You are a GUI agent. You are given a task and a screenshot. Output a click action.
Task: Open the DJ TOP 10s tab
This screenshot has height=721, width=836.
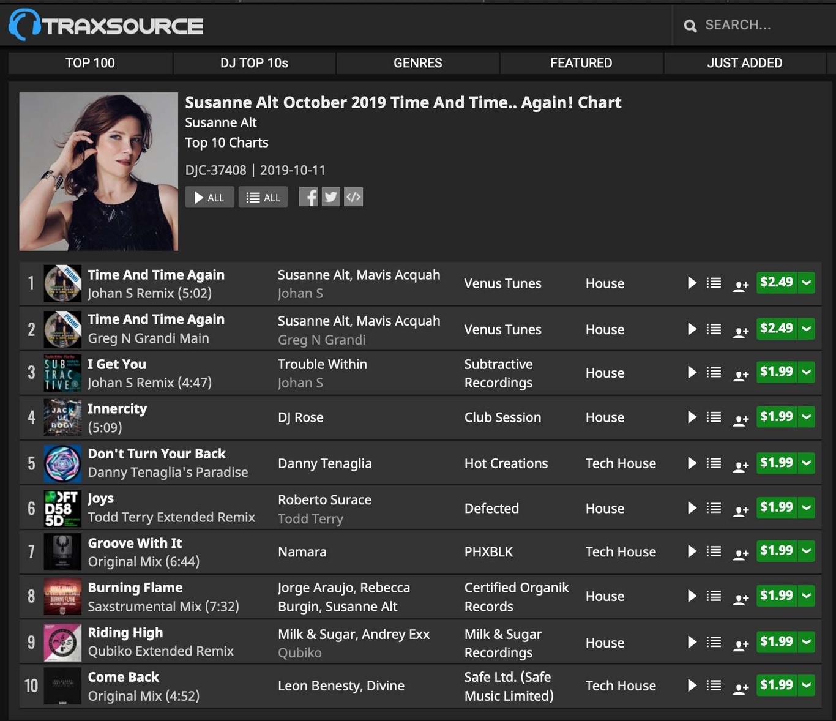tap(254, 63)
